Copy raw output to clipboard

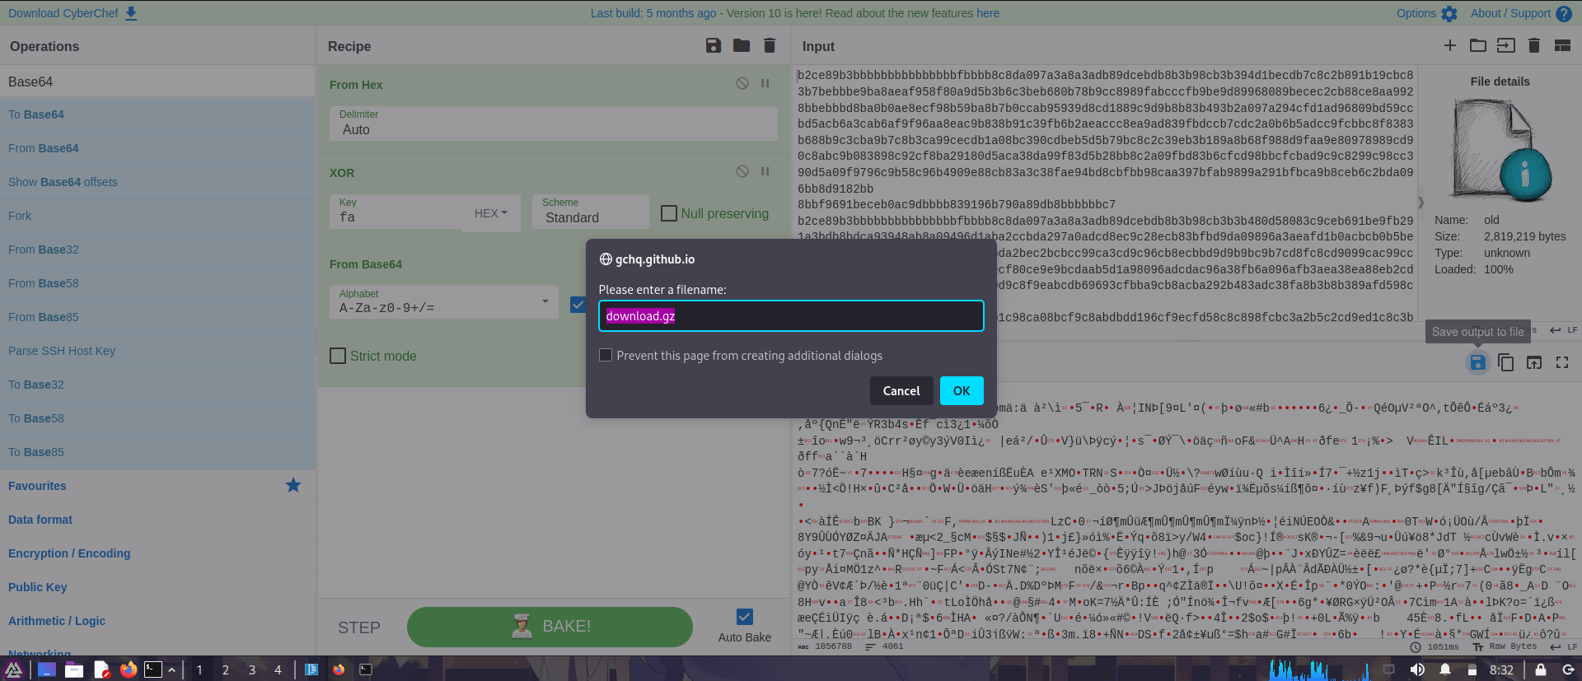click(1505, 362)
